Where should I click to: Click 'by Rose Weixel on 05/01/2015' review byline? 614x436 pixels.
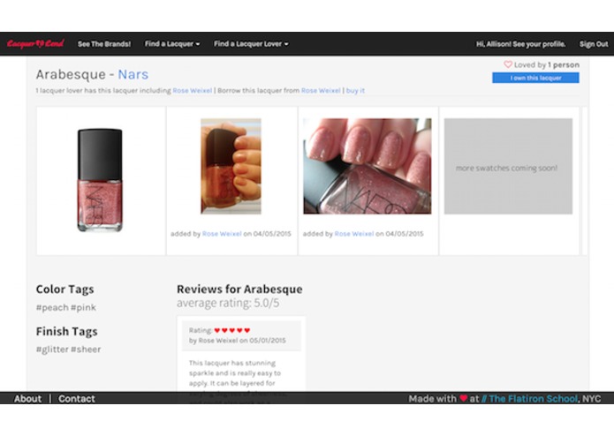(238, 340)
